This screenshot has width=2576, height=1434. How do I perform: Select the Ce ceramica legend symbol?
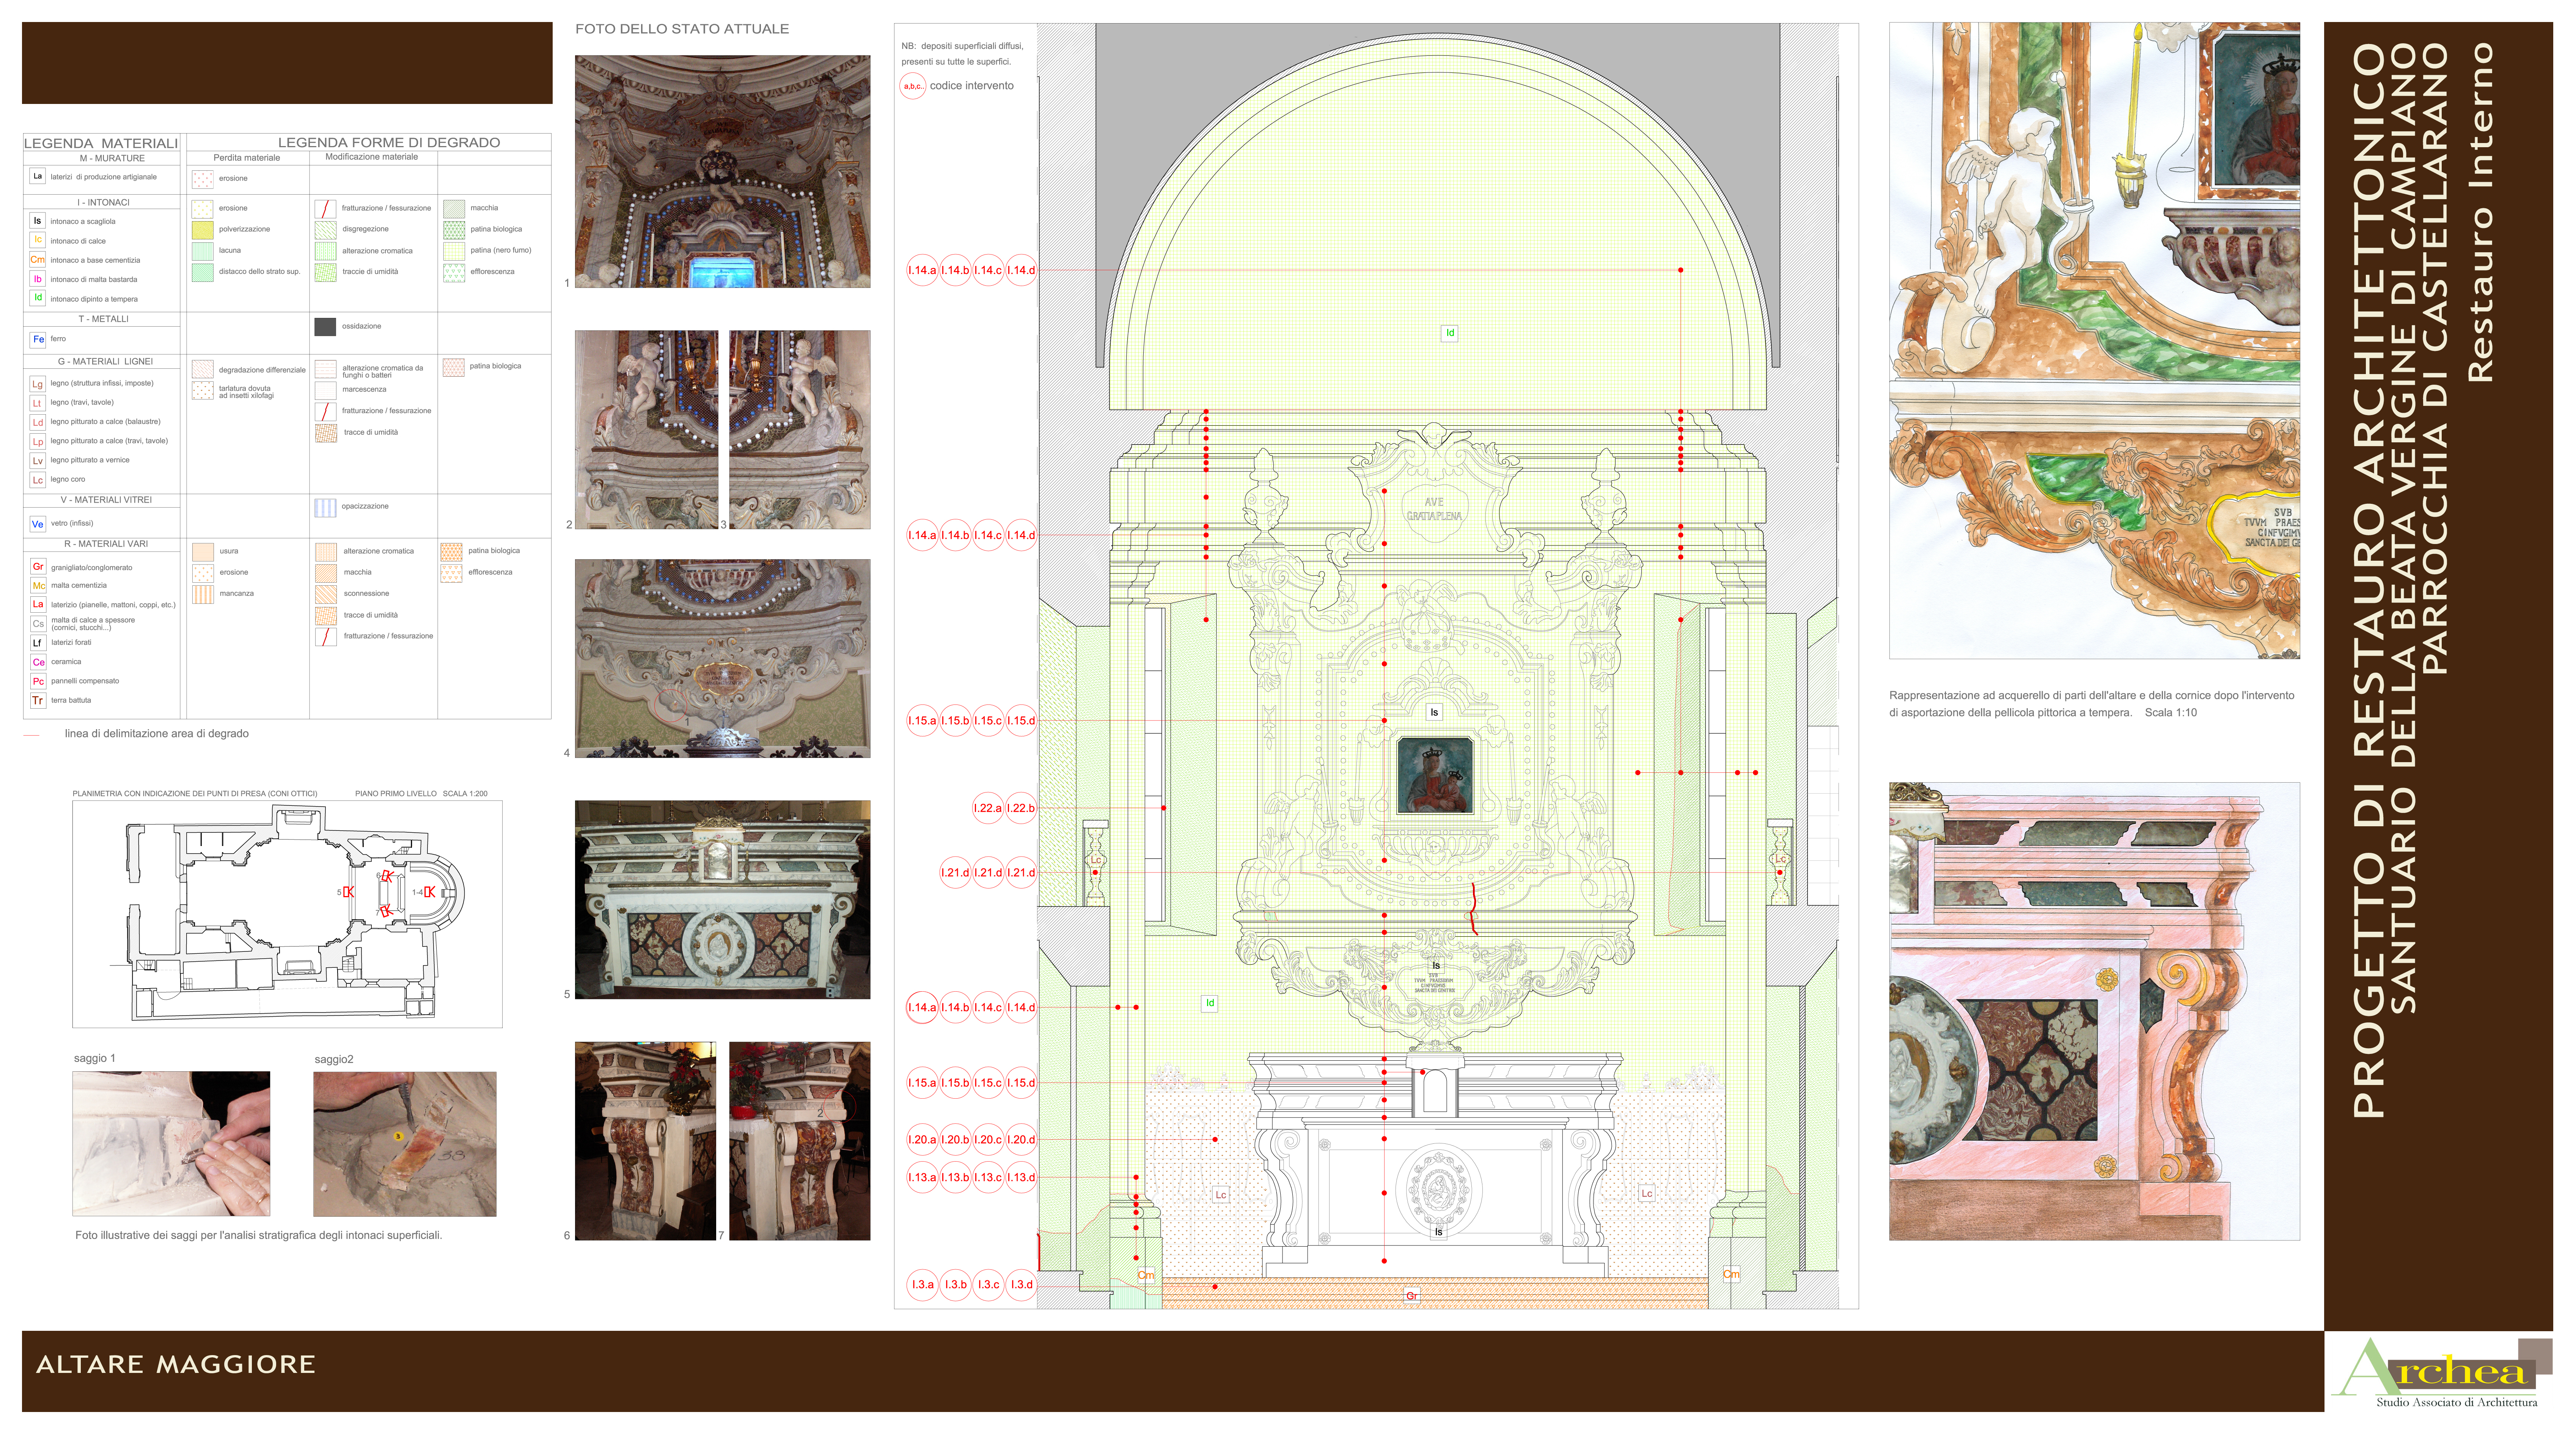pyautogui.click(x=38, y=662)
